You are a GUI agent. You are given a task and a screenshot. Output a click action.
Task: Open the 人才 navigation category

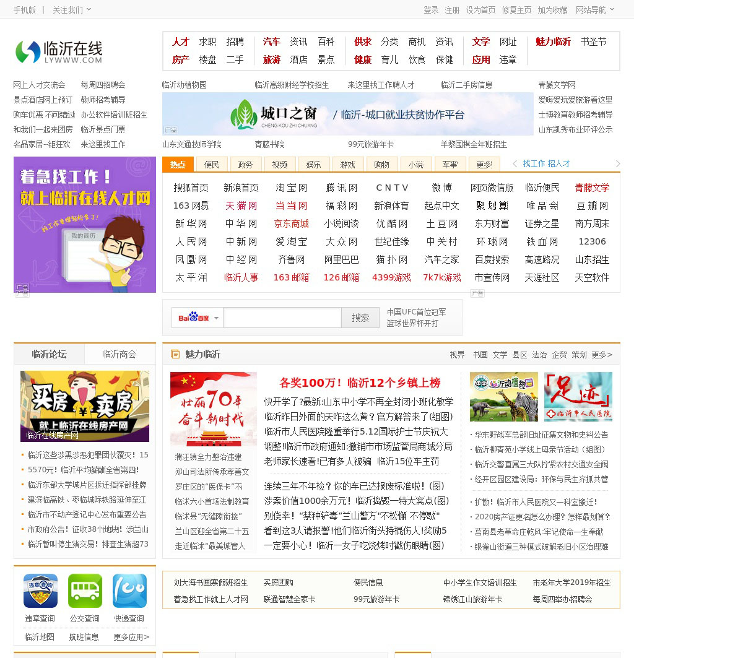click(x=181, y=41)
